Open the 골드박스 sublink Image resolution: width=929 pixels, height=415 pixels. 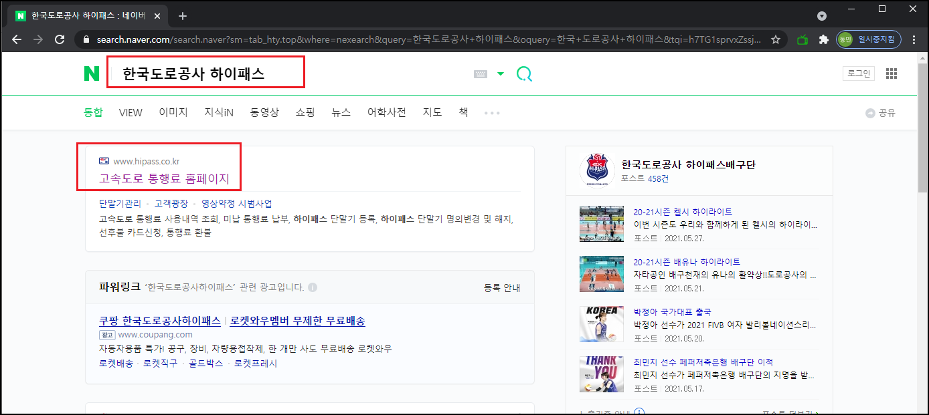(205, 364)
